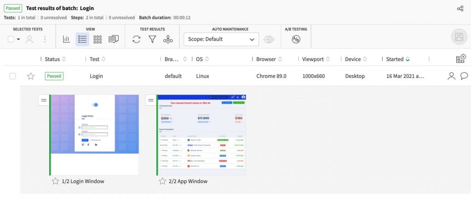Image resolution: width=471 pixels, height=200 pixels.
Task: Click the 2/2 App Window label
Action: (188, 181)
